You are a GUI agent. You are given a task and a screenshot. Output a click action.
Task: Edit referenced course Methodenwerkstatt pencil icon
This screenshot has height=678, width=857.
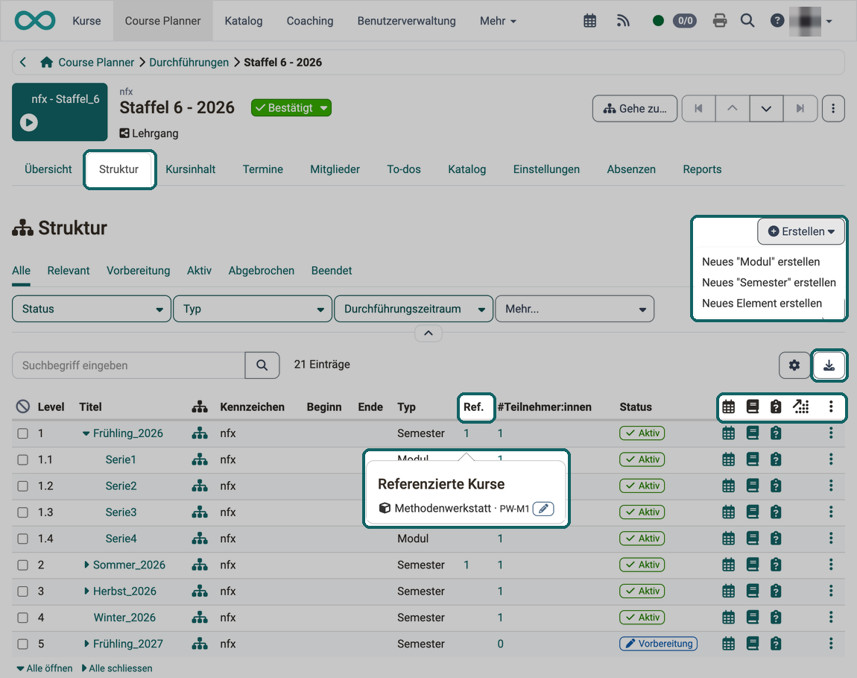pyautogui.click(x=543, y=509)
